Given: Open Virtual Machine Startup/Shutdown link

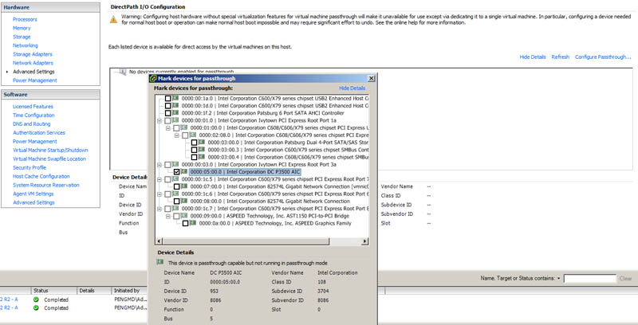Looking at the screenshot, I should click(x=50, y=150).
